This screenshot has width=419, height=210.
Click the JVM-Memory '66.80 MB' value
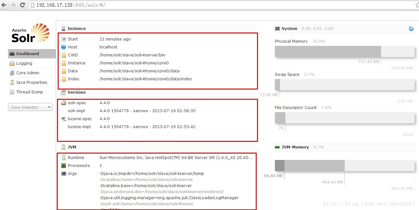pyautogui.click(x=273, y=176)
